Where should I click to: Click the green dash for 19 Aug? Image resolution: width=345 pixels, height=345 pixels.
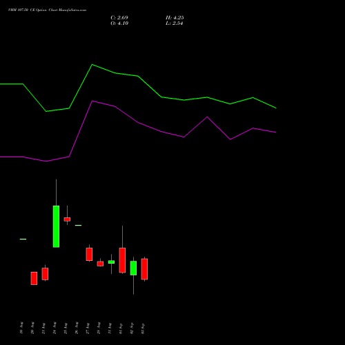[x=23, y=239]
